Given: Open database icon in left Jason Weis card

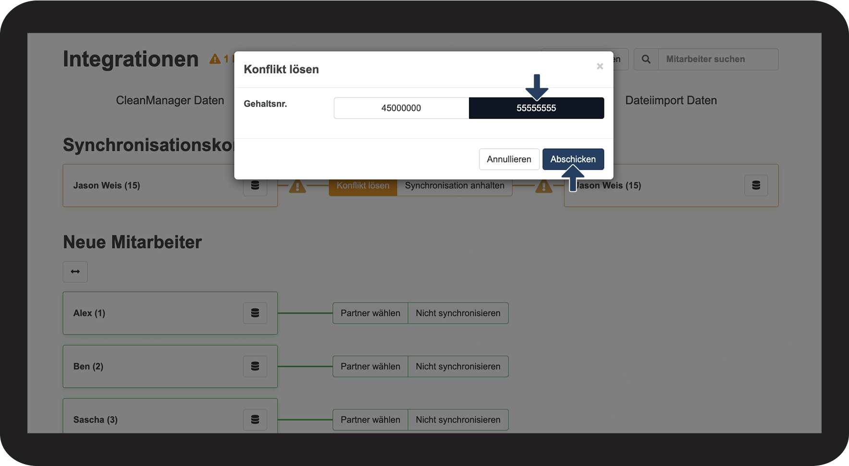Looking at the screenshot, I should click(255, 186).
